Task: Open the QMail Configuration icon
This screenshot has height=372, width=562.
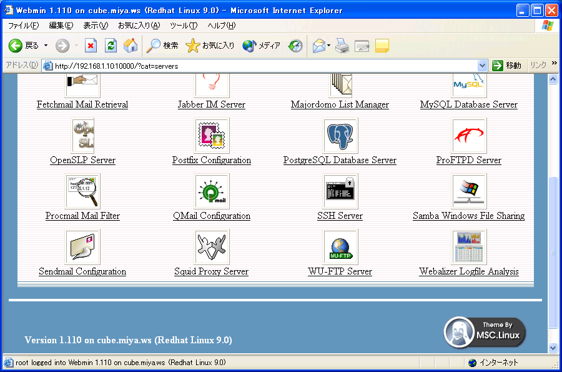Action: pyautogui.click(x=212, y=191)
